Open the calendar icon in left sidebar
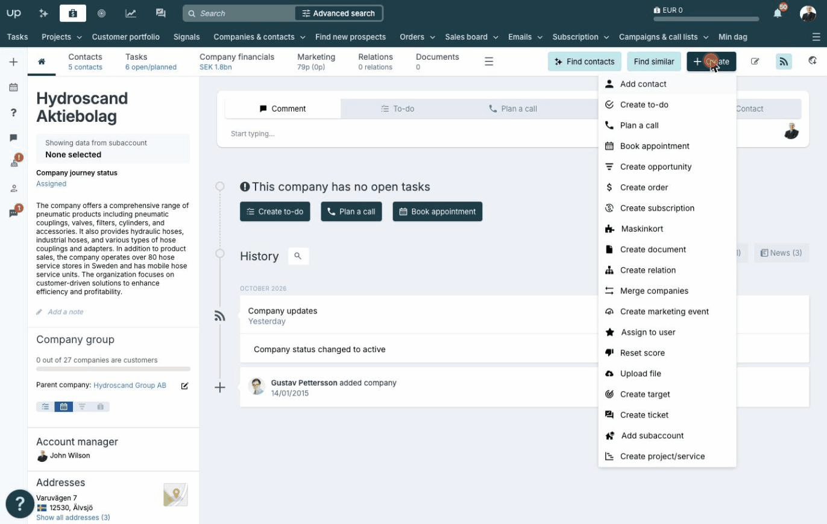Image resolution: width=827 pixels, height=524 pixels. [x=13, y=87]
